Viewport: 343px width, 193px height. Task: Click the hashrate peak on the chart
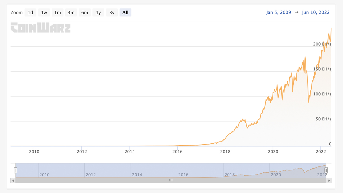pyautogui.click(x=331, y=28)
